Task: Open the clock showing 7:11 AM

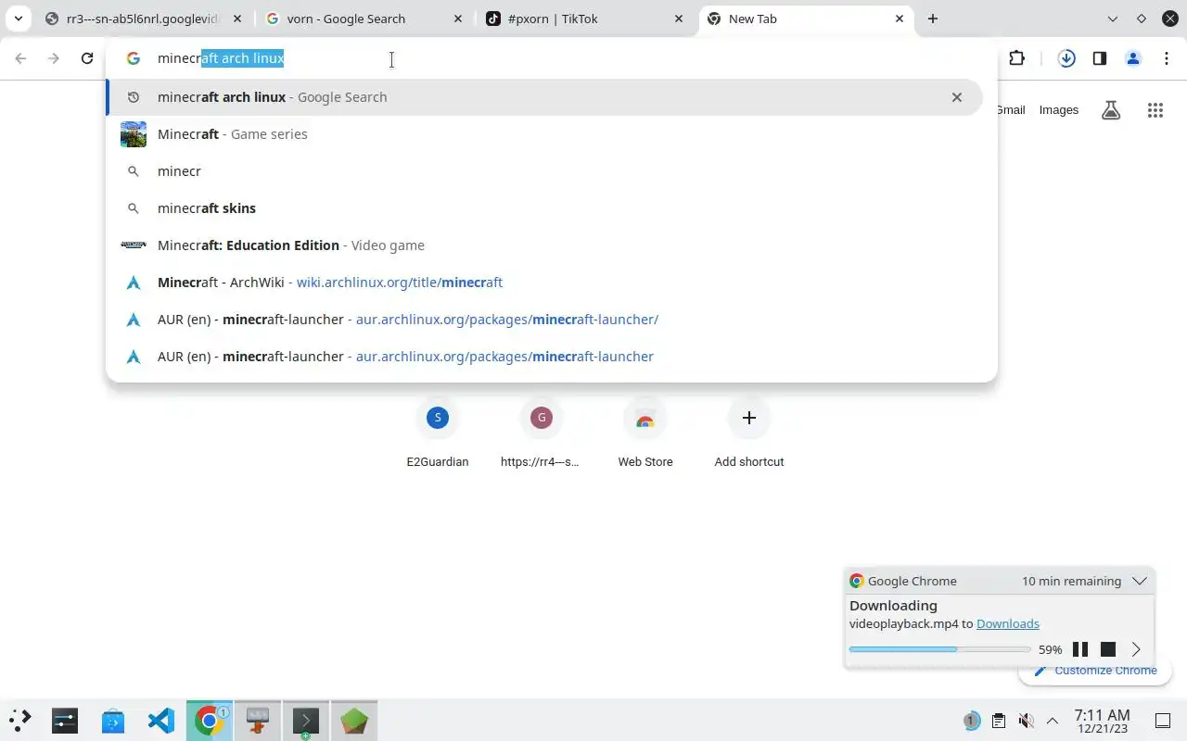Action: 1102,721
